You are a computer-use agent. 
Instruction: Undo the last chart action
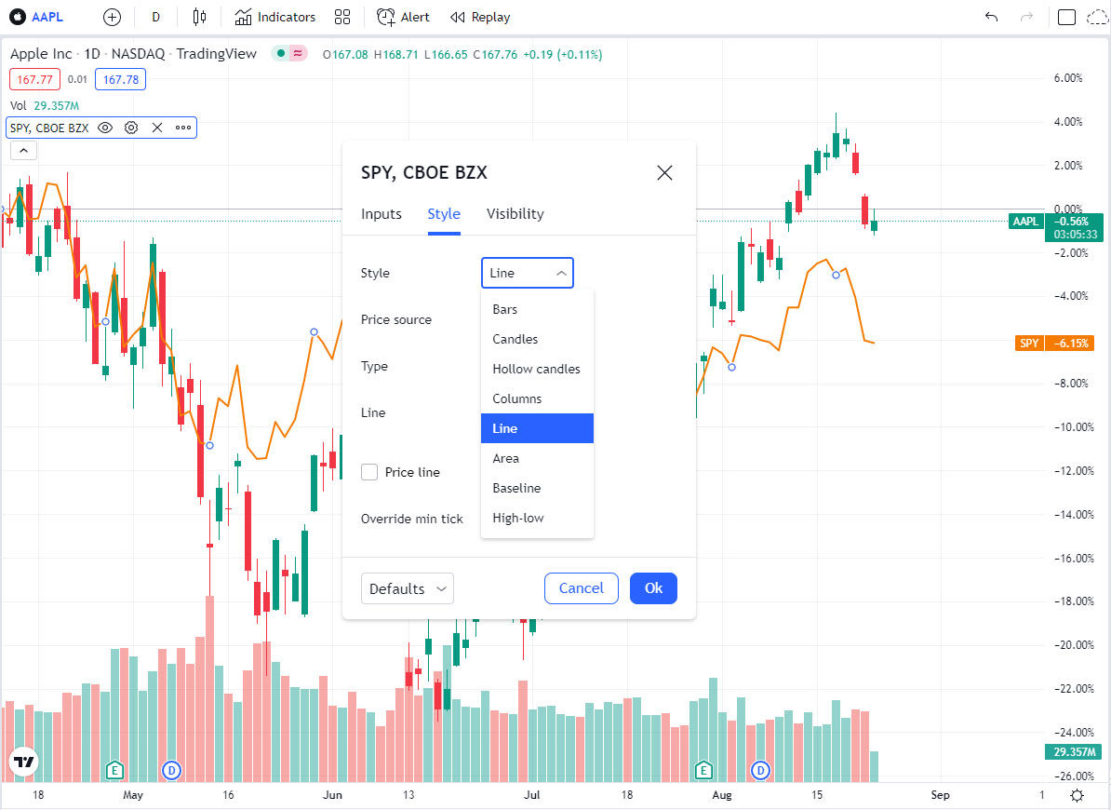pyautogui.click(x=991, y=17)
